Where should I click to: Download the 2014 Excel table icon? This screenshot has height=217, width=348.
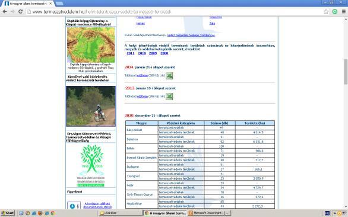pos(169,75)
